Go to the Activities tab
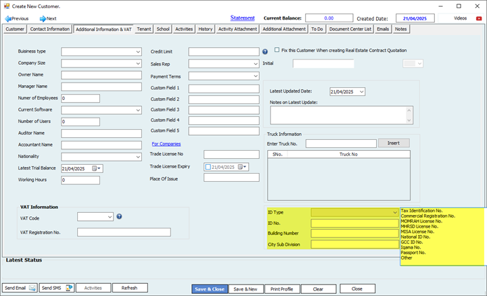This screenshot has height=296, width=487. tap(184, 29)
